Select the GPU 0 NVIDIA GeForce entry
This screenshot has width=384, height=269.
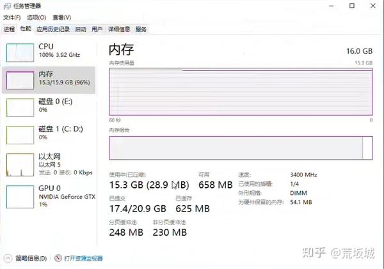coord(49,196)
